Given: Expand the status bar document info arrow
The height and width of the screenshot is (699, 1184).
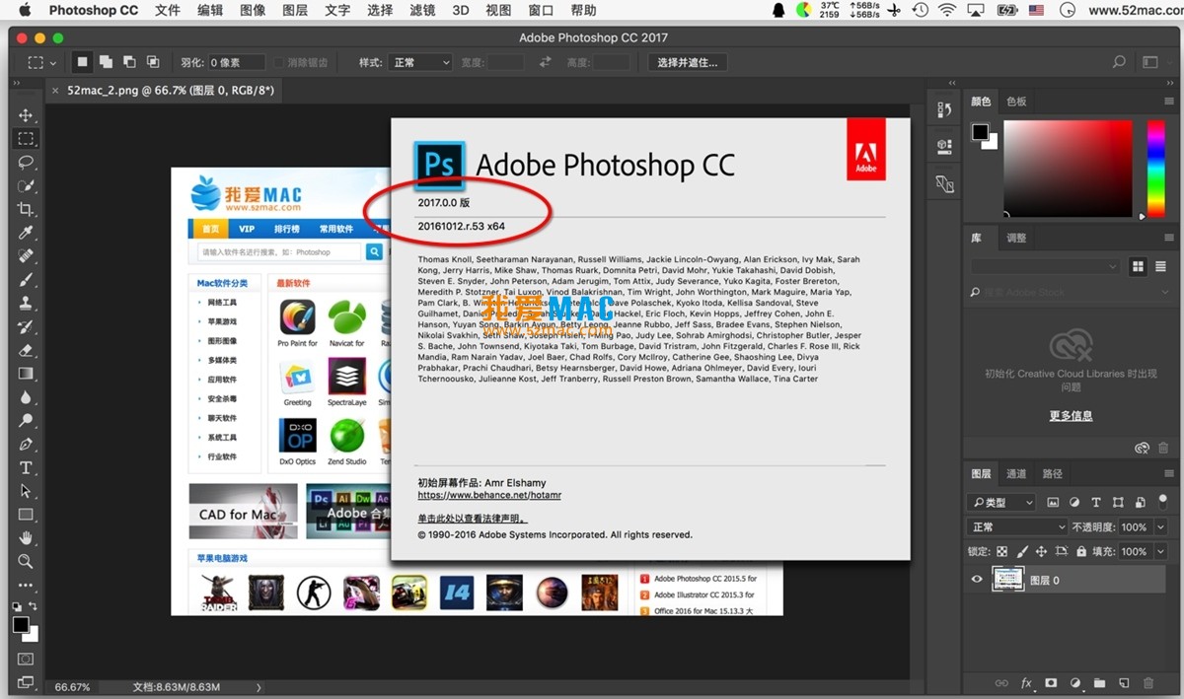Looking at the screenshot, I should (x=259, y=687).
